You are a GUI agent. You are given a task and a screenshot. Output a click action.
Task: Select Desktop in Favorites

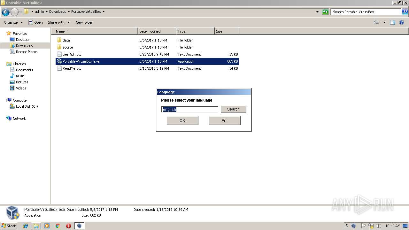tap(22, 40)
